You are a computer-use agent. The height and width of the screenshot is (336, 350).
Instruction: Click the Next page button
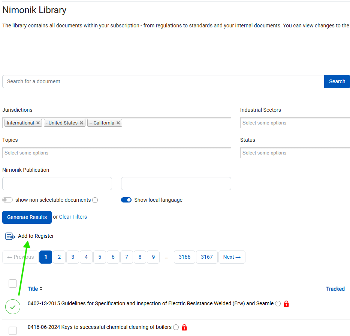232,257
